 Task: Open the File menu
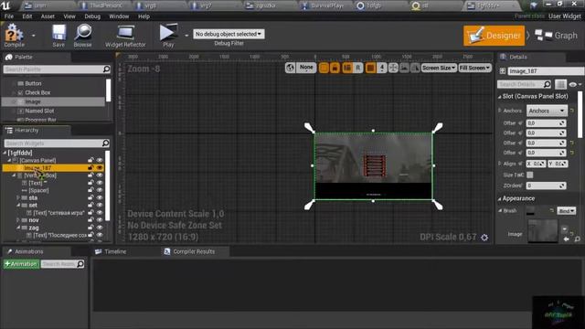click(9, 16)
